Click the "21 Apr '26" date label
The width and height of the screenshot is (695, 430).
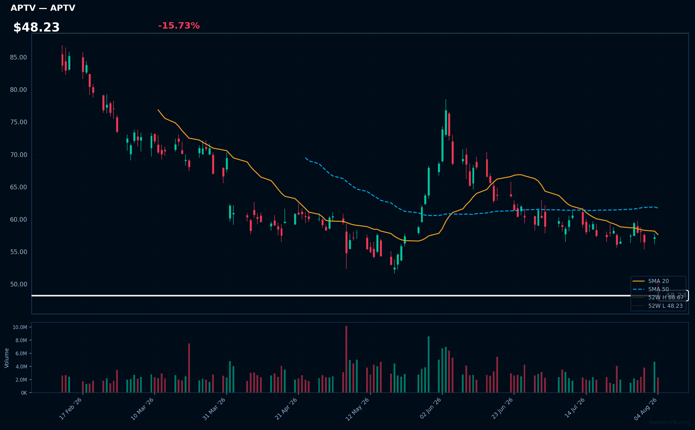coord(286,409)
